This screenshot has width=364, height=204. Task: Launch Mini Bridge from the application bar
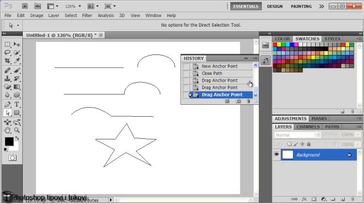click(38, 6)
